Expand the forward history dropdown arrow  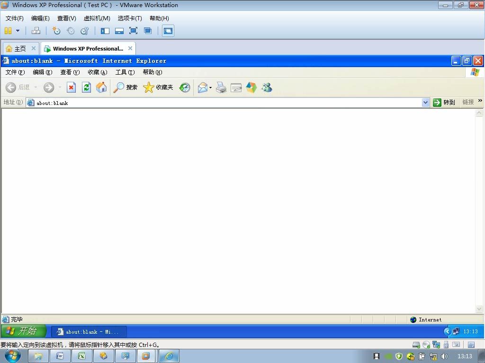tap(60, 87)
